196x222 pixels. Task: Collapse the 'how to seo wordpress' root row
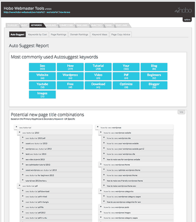pos(134,127)
